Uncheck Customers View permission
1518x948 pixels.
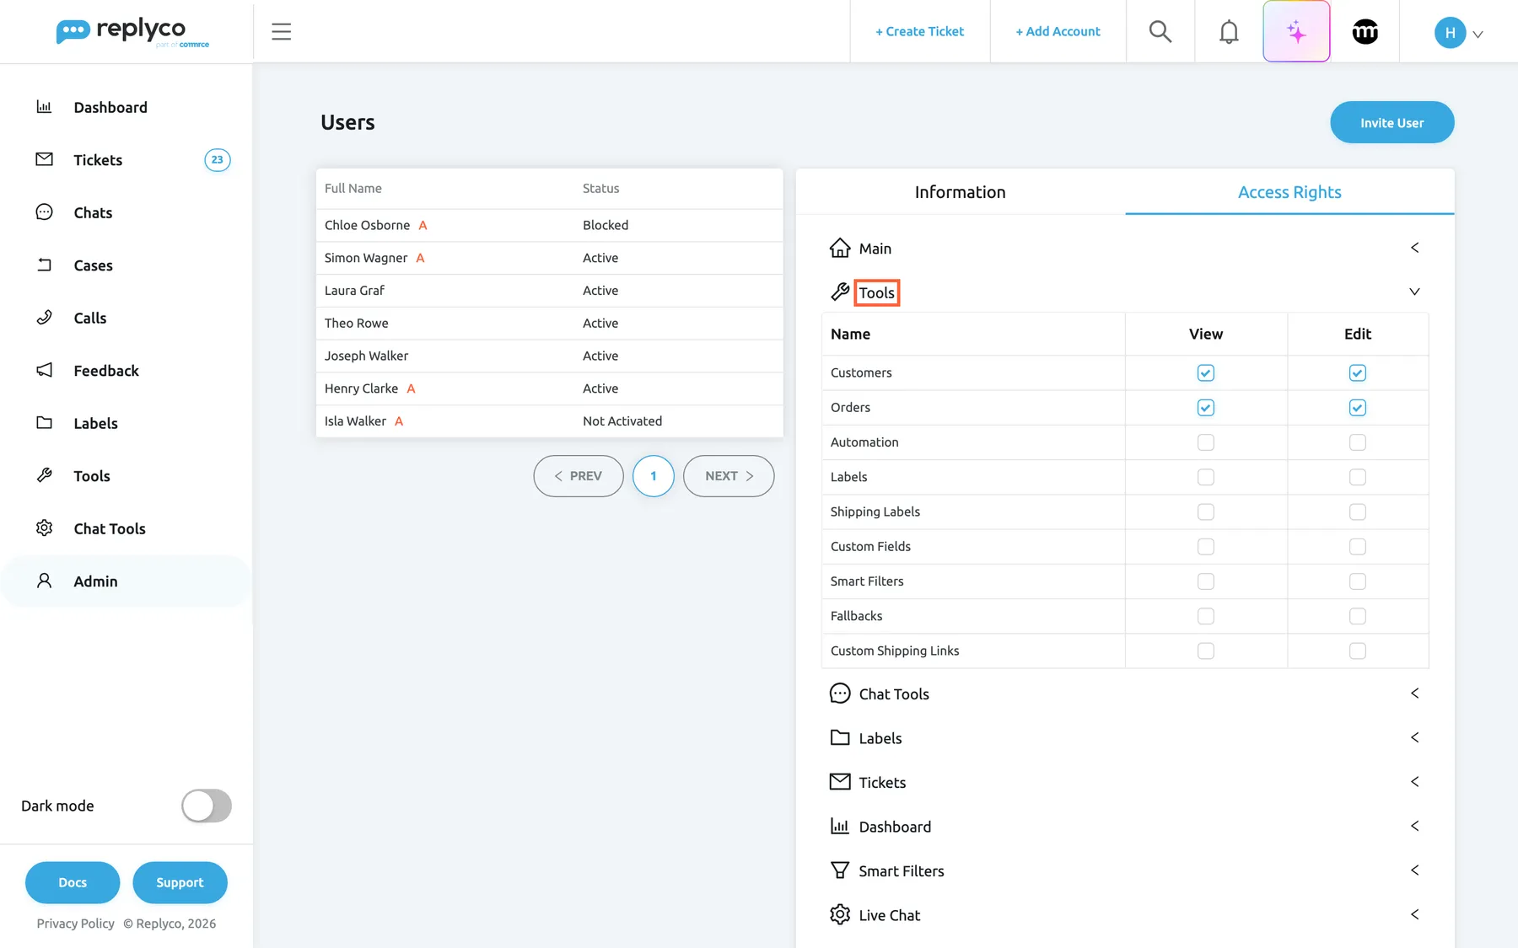tap(1205, 372)
